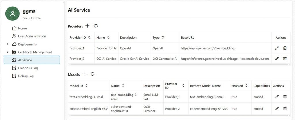Open the Debug Log page

coord(26,76)
